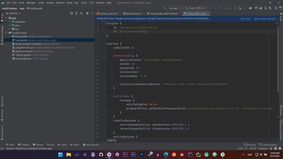Viewport: 283px width, 159px height.
Task: Click the Sync Project with Gradle Files icon
Action: (260, 8)
